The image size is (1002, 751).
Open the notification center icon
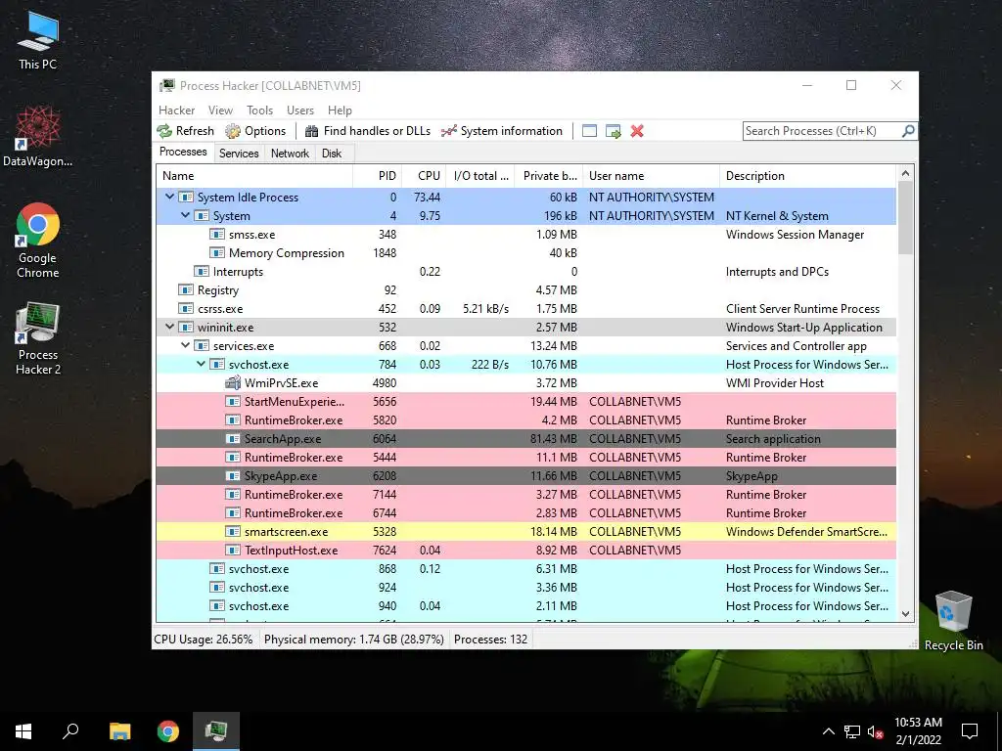pyautogui.click(x=970, y=731)
